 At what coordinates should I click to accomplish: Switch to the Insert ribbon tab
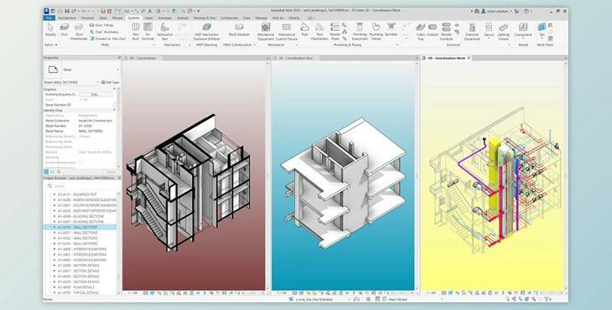pyautogui.click(x=148, y=18)
